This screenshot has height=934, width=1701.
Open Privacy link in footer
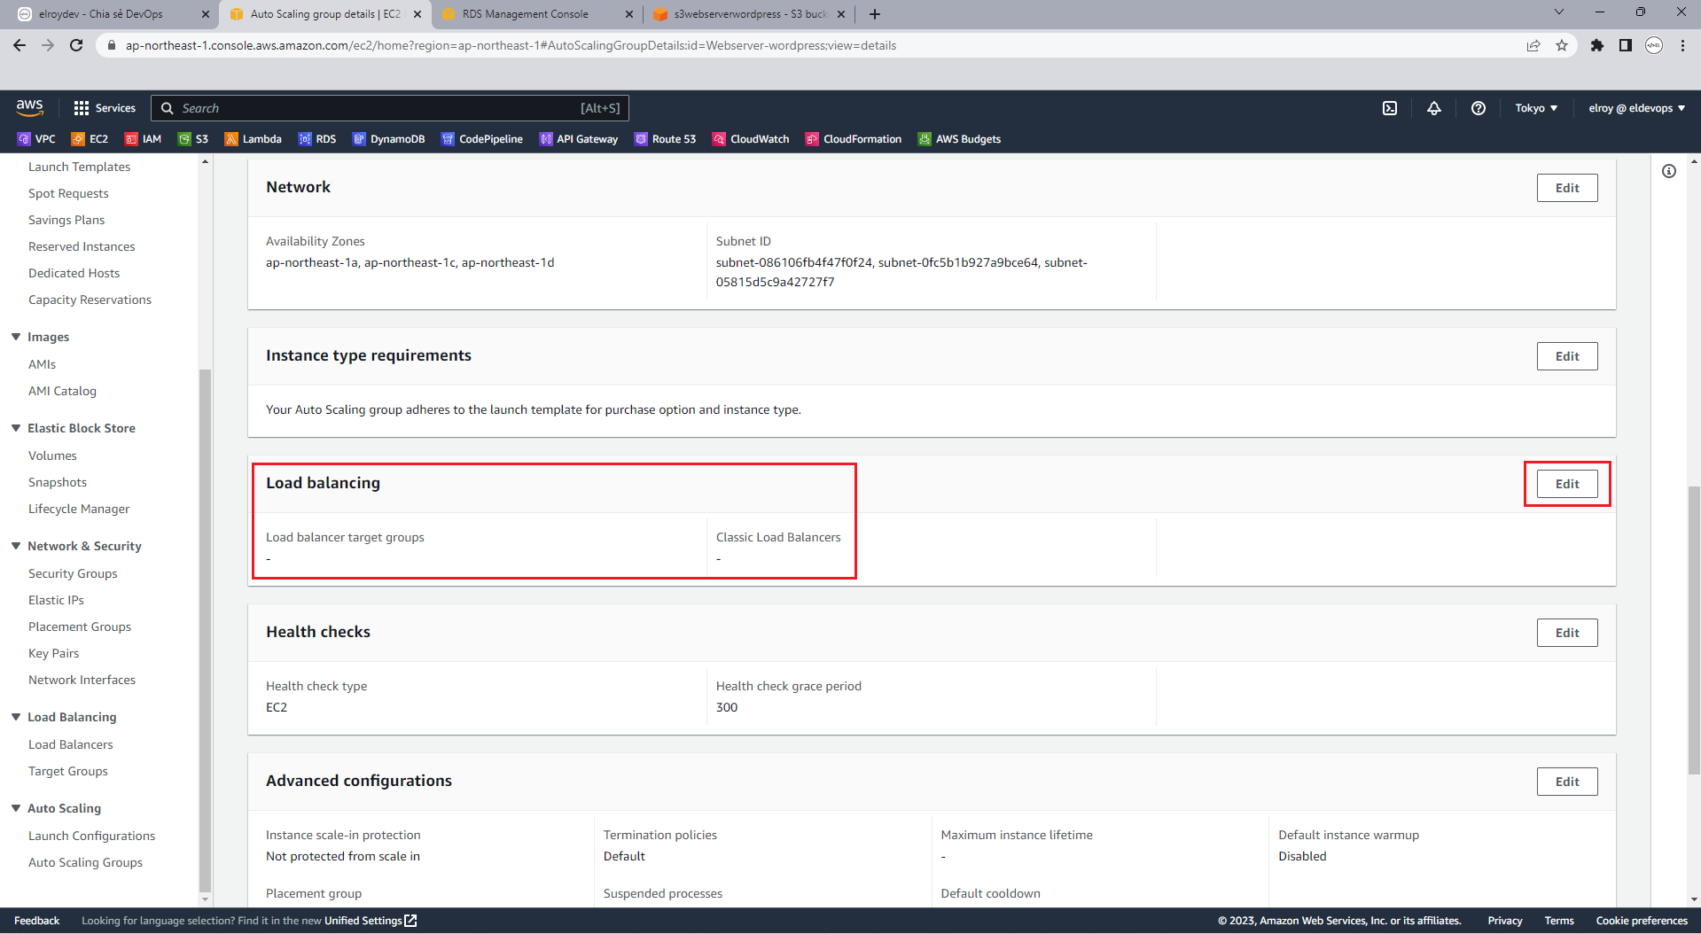(x=1504, y=921)
